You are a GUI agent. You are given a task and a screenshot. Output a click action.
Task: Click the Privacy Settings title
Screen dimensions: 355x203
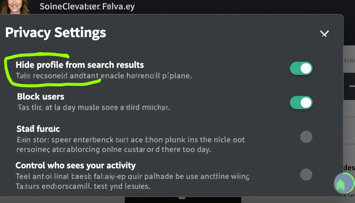pos(56,33)
